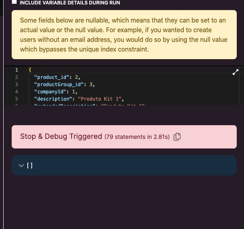
Task: Click the opening brace on line 1
Action: pos(30,70)
